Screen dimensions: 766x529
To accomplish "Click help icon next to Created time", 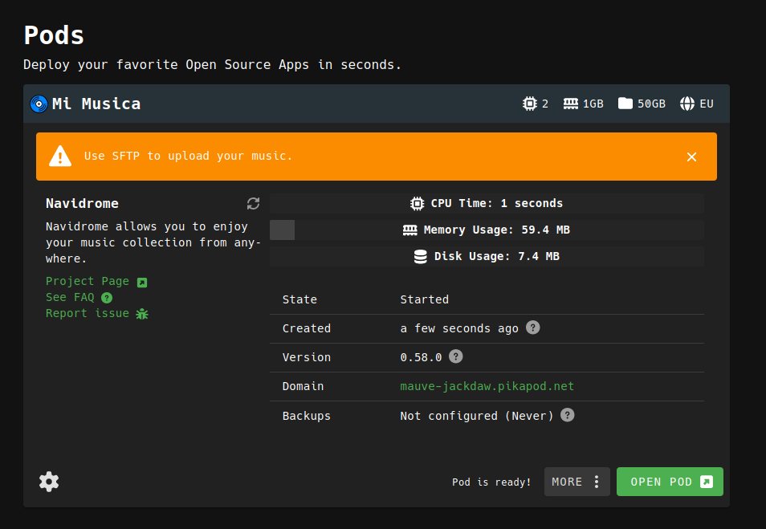I will click(532, 328).
